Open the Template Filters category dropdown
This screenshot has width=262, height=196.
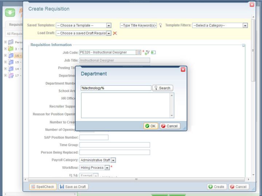245,25
